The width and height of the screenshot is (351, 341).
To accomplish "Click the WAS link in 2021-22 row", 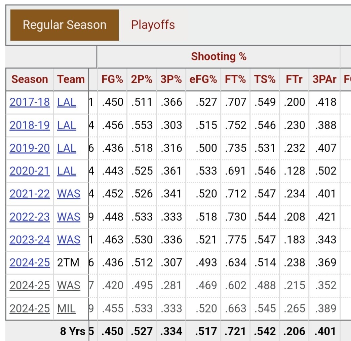I will coord(69,194).
